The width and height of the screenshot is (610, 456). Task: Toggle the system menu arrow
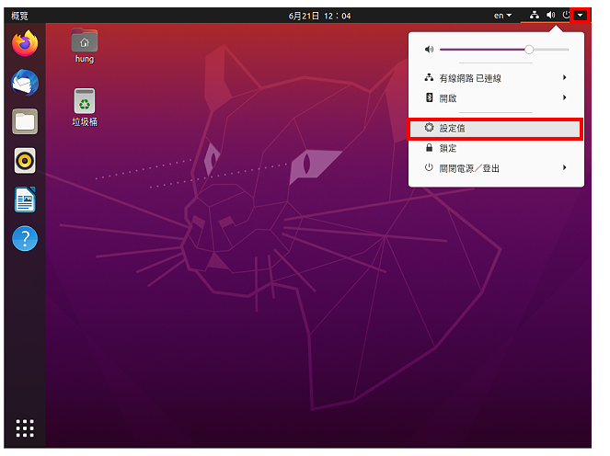tap(580, 15)
